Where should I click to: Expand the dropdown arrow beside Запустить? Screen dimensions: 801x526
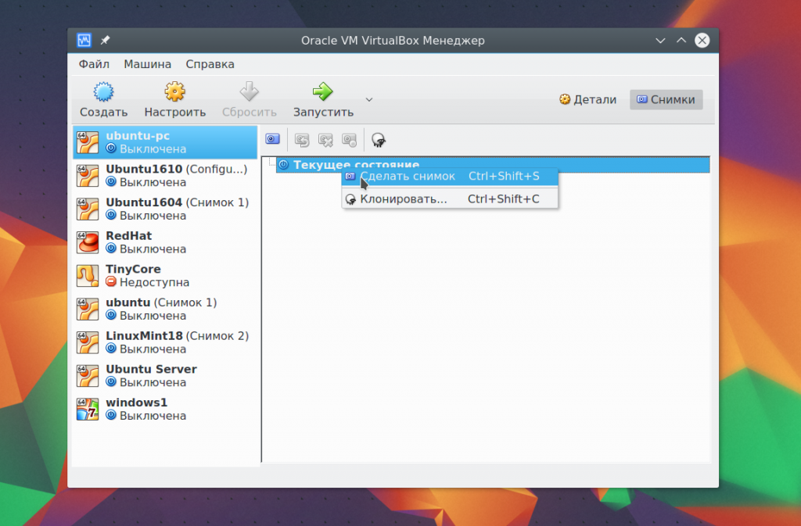tap(369, 99)
